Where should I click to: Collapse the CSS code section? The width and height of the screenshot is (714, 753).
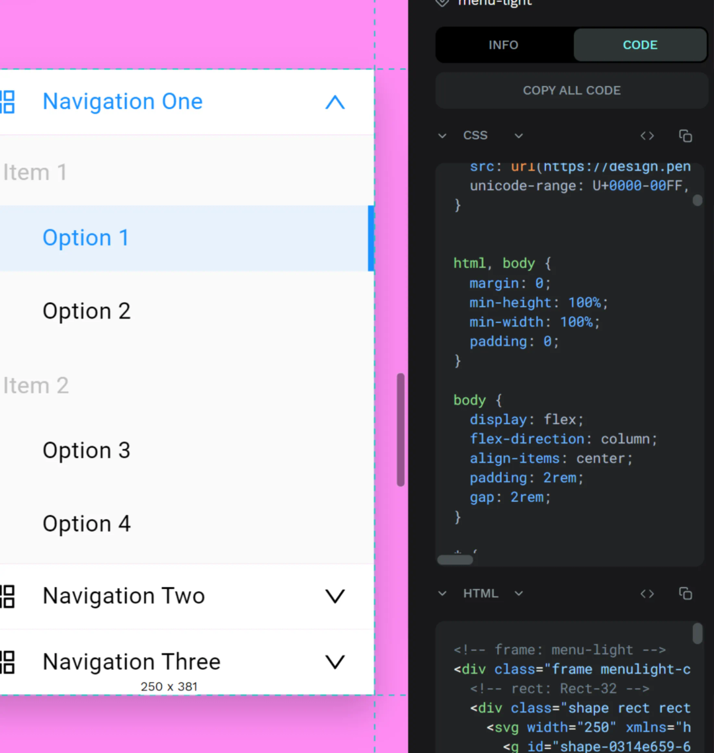(x=442, y=136)
